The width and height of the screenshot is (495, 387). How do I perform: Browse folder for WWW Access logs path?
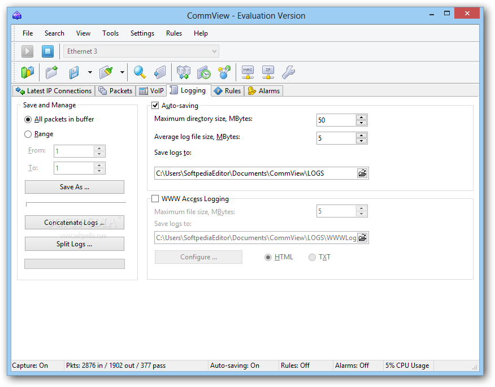tap(362, 237)
